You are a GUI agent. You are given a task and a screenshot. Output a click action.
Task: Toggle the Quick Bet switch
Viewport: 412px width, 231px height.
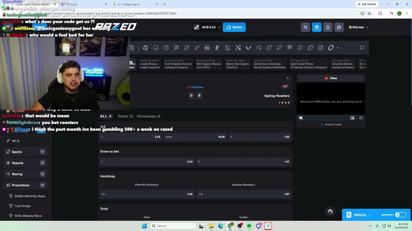tap(400, 215)
